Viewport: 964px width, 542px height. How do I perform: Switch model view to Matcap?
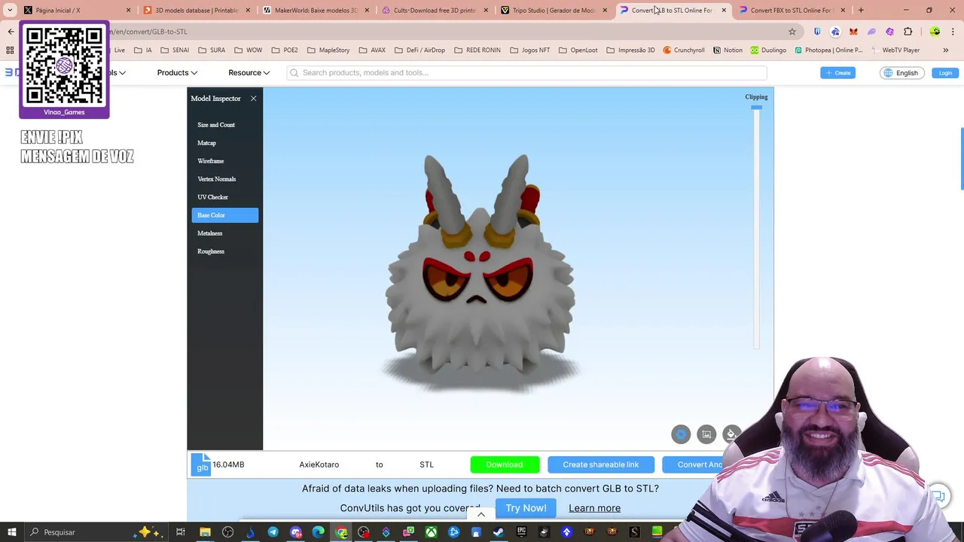[224, 143]
